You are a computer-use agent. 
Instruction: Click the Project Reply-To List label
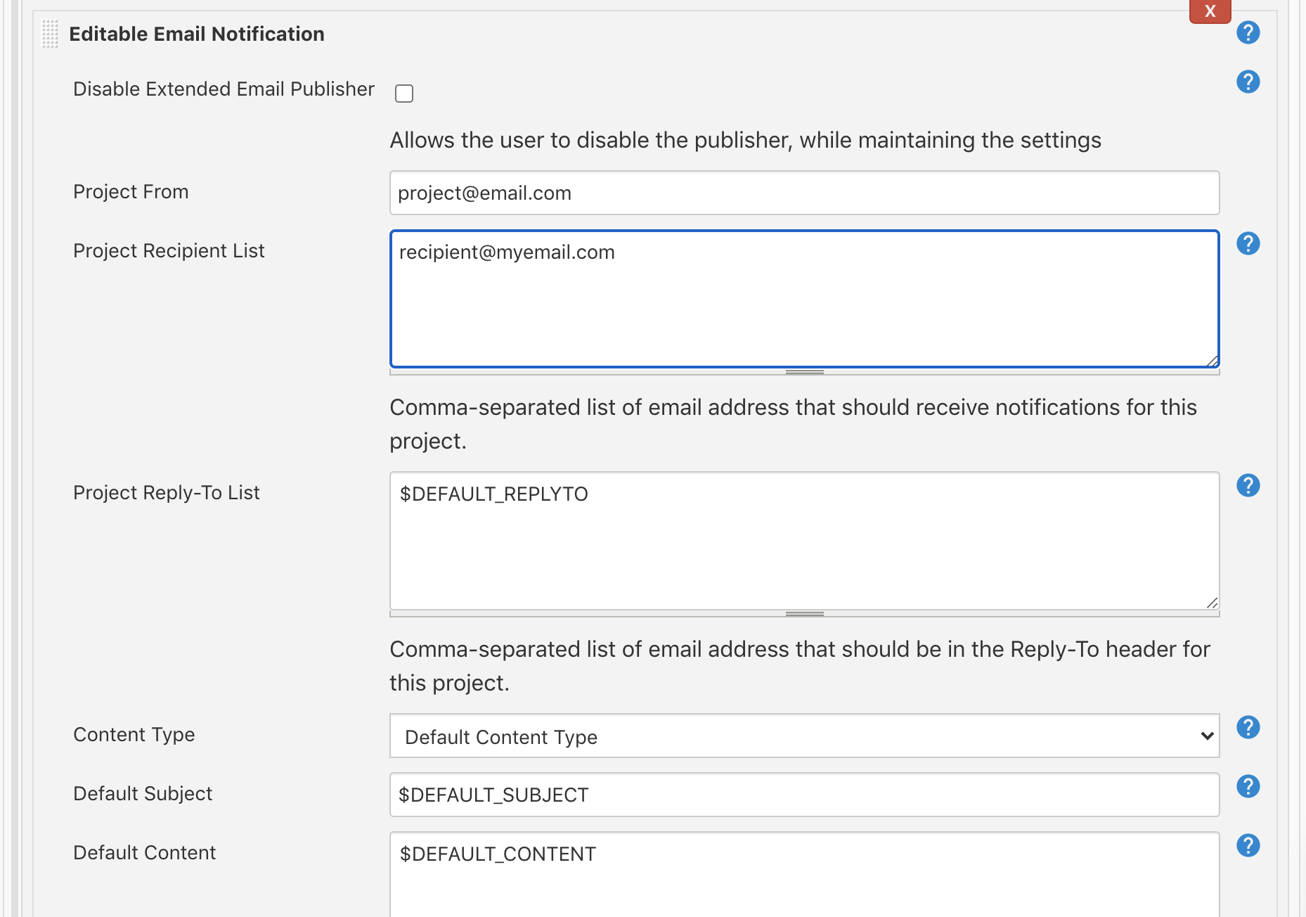167,493
